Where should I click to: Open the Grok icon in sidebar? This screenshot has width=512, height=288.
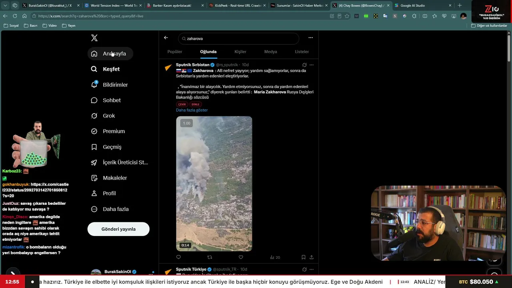94,116
